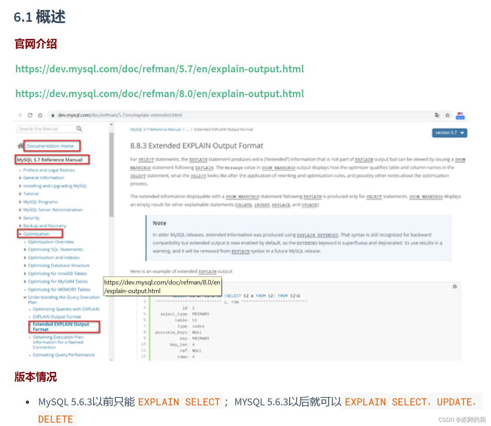
Task: Focus the Search this Manual field
Action: [x=47, y=129]
